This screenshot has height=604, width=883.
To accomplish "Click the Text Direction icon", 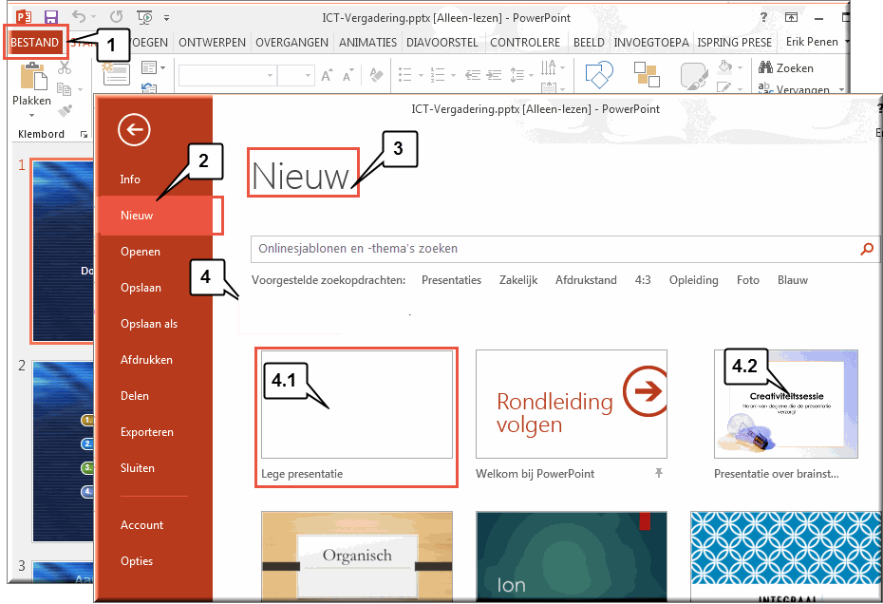I will [x=548, y=67].
